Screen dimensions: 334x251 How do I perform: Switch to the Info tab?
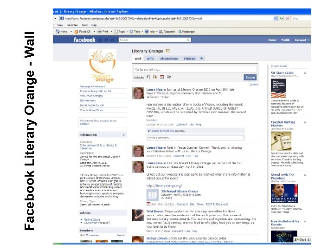point(150,59)
